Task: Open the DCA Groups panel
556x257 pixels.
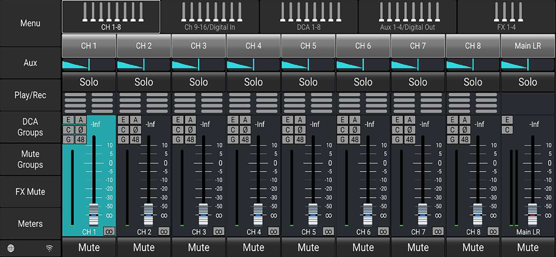Action: tap(30, 127)
